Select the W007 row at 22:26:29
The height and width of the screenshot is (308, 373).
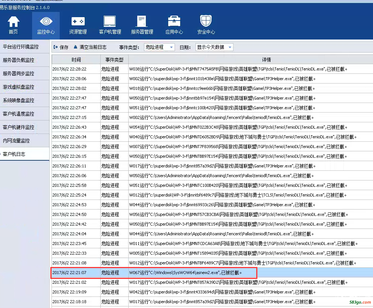212,147
